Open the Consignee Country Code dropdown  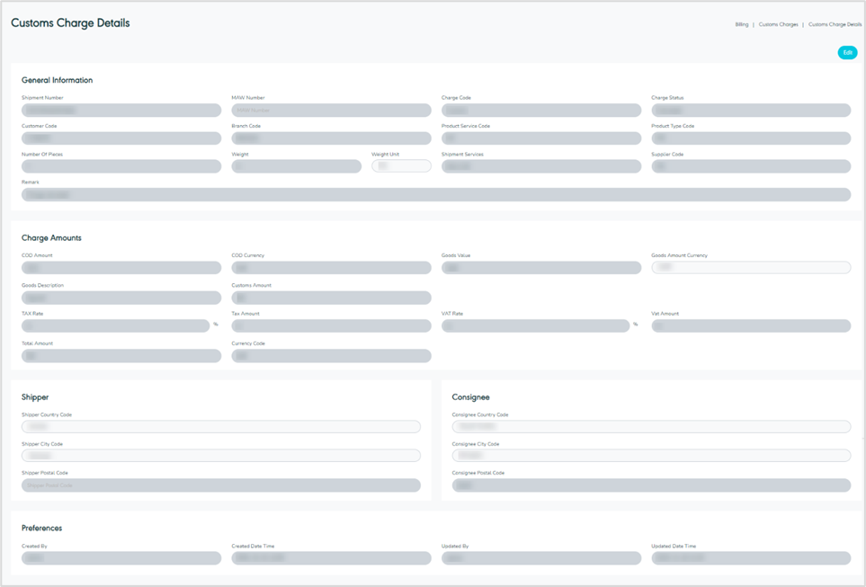651,427
